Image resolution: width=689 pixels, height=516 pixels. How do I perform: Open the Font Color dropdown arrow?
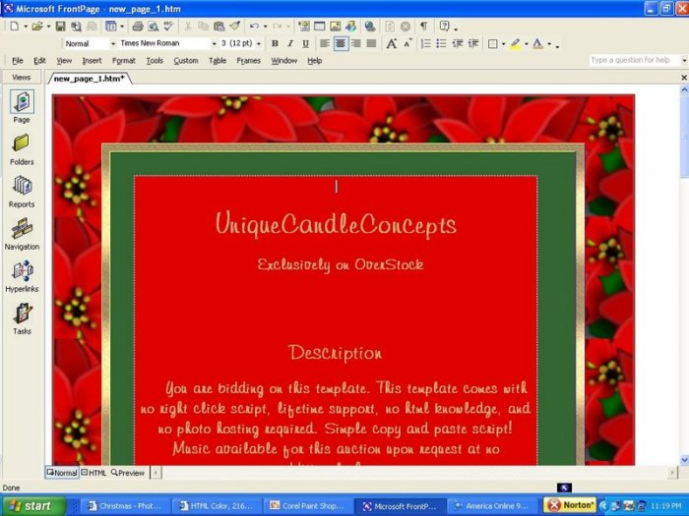(549, 44)
